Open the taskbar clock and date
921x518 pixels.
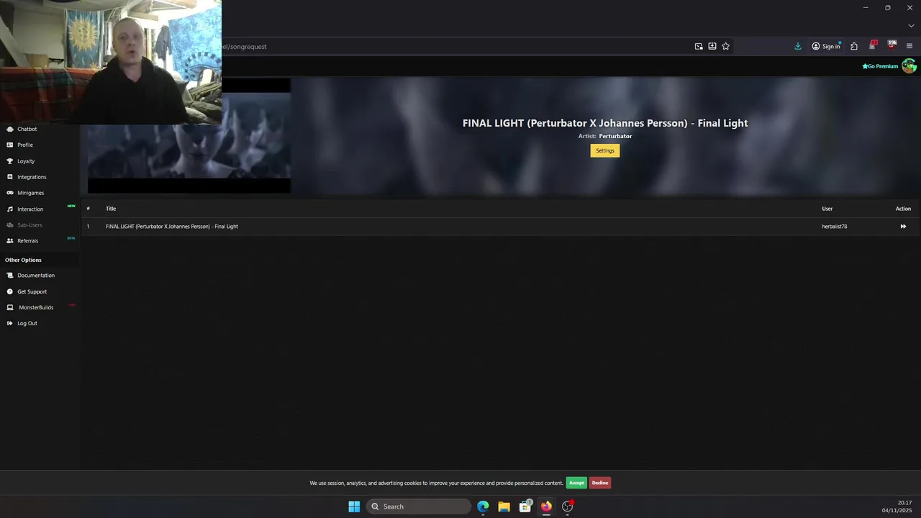[897, 506]
